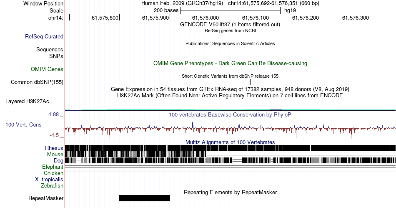Click Repeating Elements by RepeatMasker title
The image size is (396, 208).
231,192
